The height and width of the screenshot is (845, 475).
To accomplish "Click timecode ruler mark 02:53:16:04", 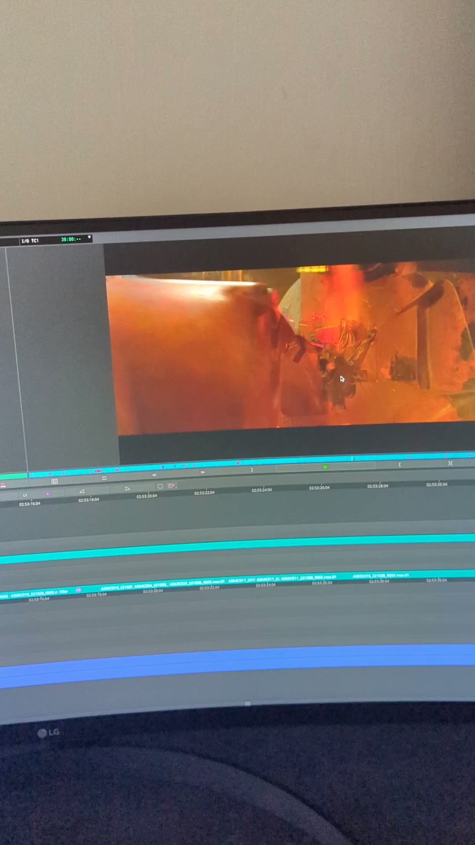I will (29, 503).
